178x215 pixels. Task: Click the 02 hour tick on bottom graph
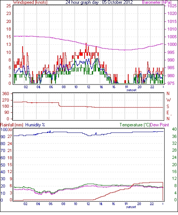(25, 204)
